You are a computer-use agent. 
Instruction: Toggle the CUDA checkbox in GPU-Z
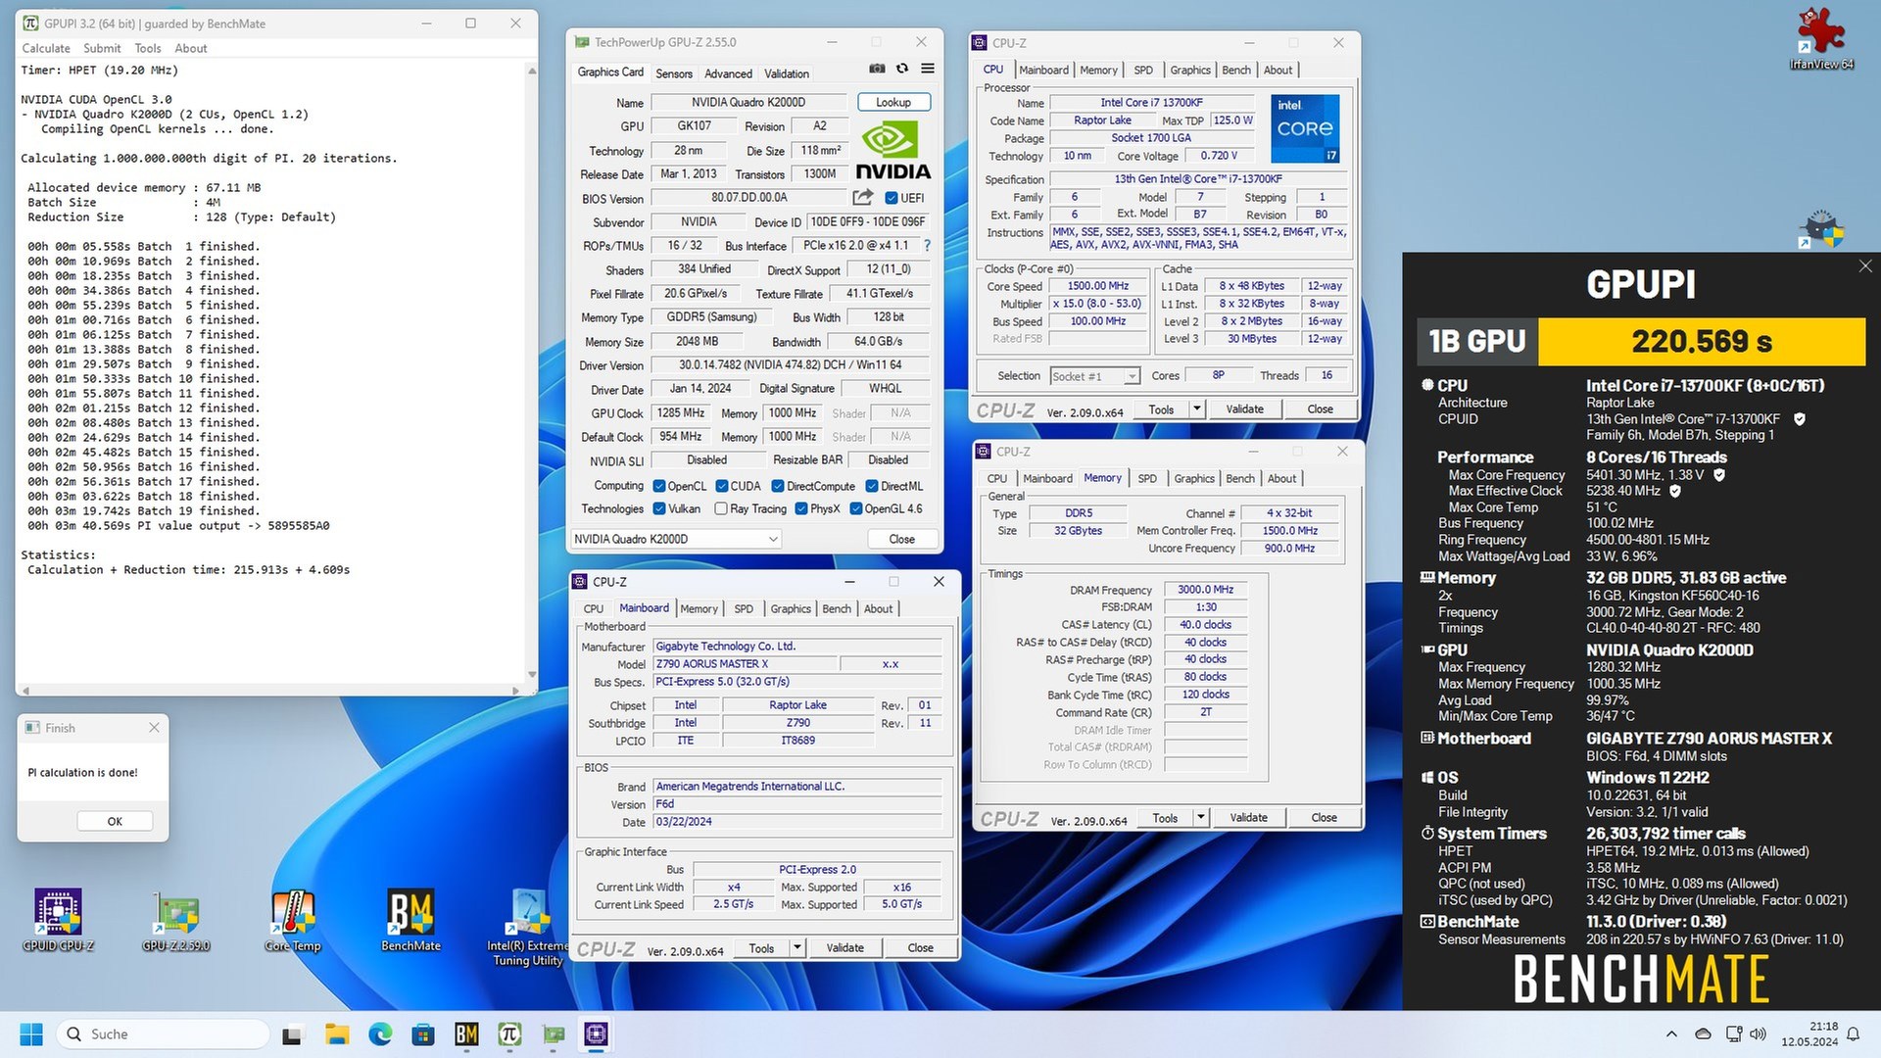click(x=722, y=487)
